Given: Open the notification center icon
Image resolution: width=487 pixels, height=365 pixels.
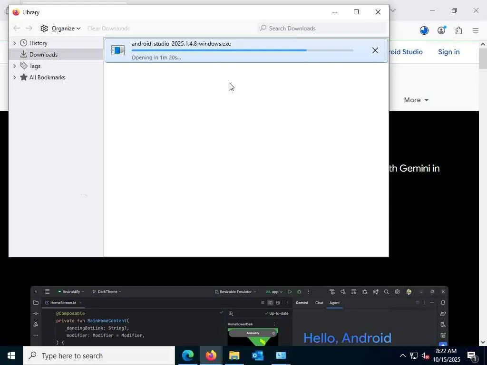Looking at the screenshot, I should 472,355.
